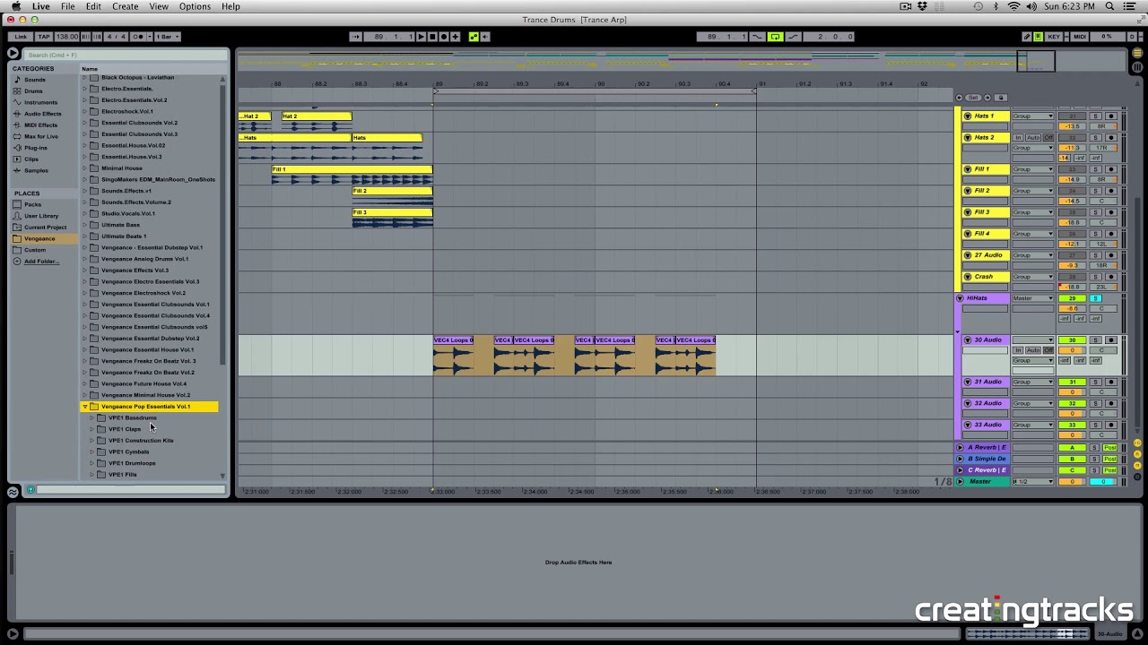1148x645 pixels.
Task: Click the browser search field
Action: (x=126, y=55)
